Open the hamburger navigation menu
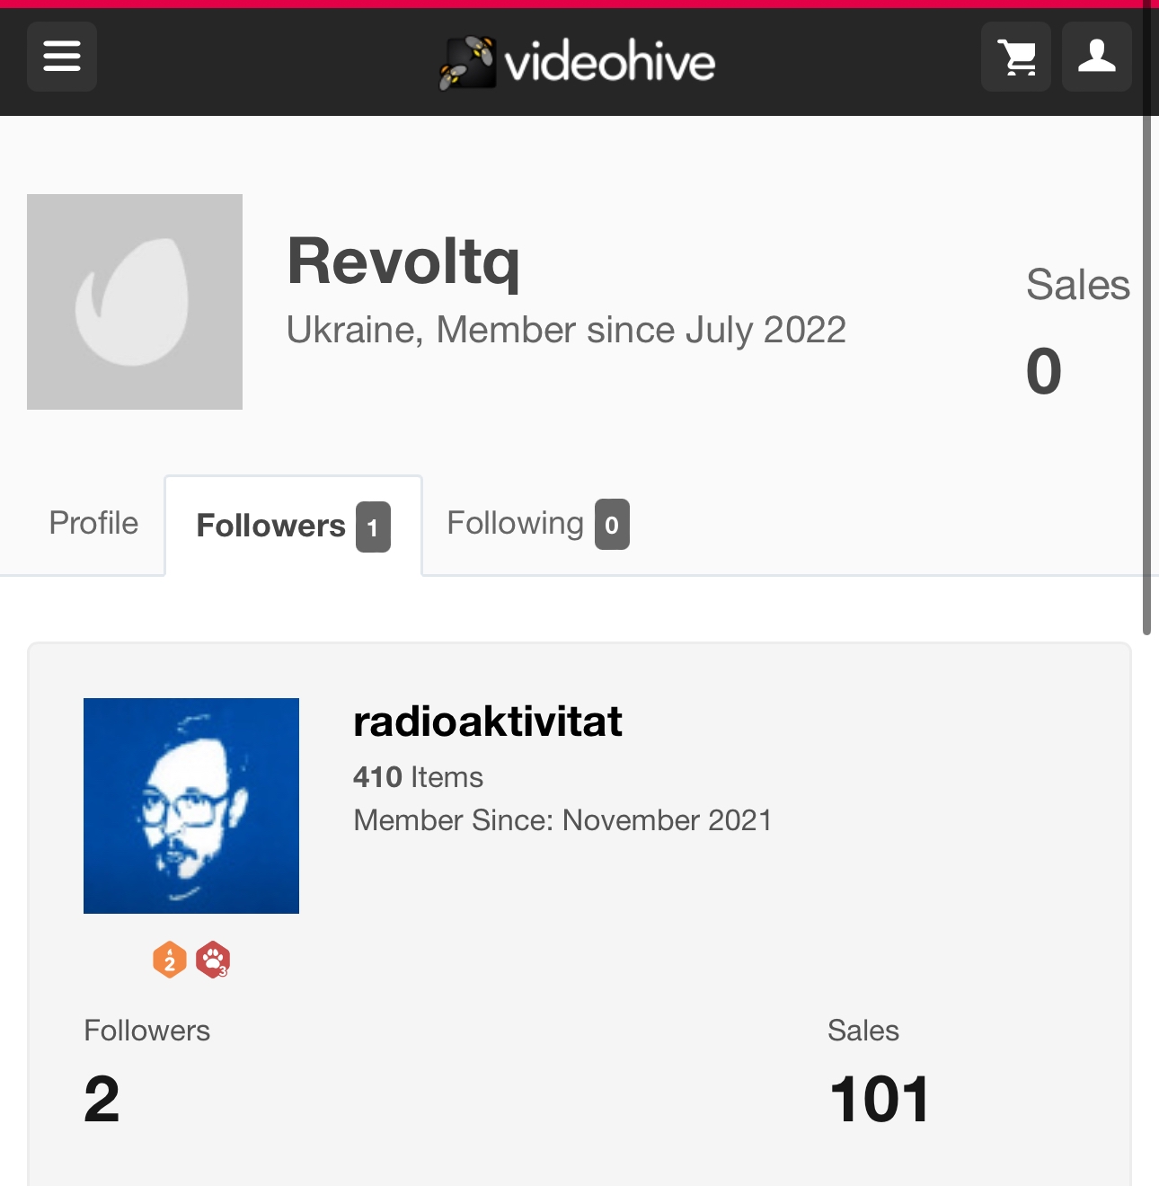 62,57
